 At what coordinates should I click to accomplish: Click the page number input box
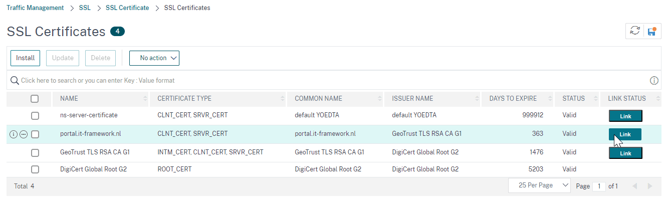599,186
